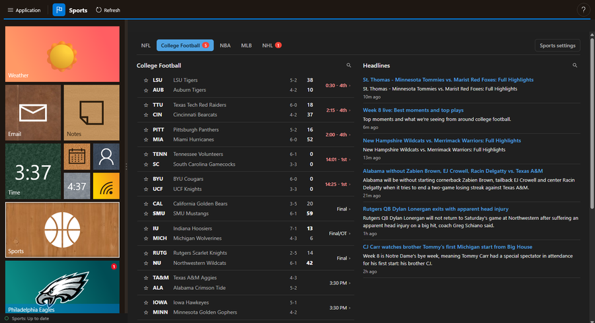Favorite Indiana Hoosiers with star
The image size is (595, 323).
(x=145, y=229)
